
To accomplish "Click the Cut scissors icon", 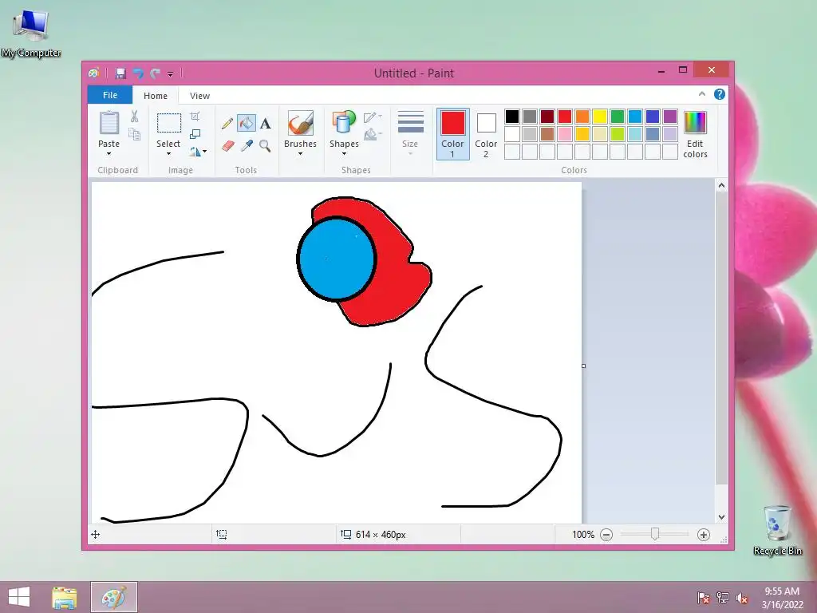I will [134, 117].
